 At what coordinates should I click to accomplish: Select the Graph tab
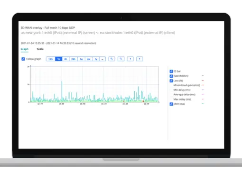[25, 49]
